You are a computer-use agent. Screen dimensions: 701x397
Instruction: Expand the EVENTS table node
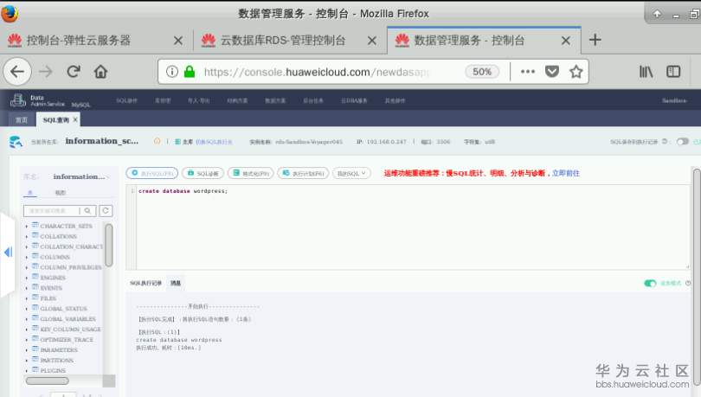point(27,288)
